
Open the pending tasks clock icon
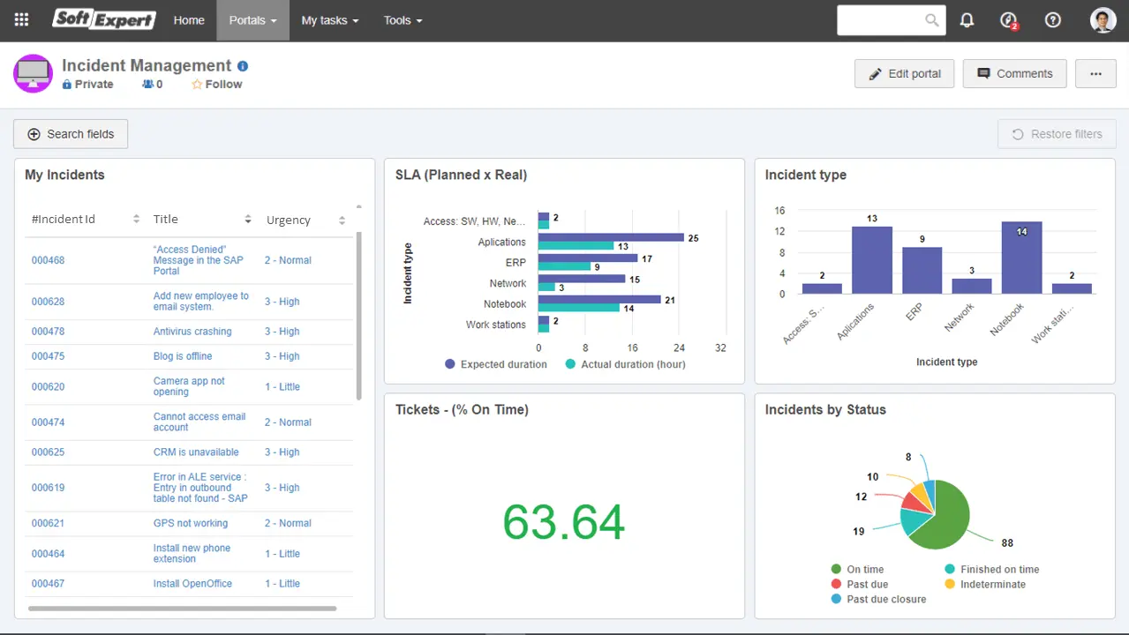pyautogui.click(x=1009, y=20)
